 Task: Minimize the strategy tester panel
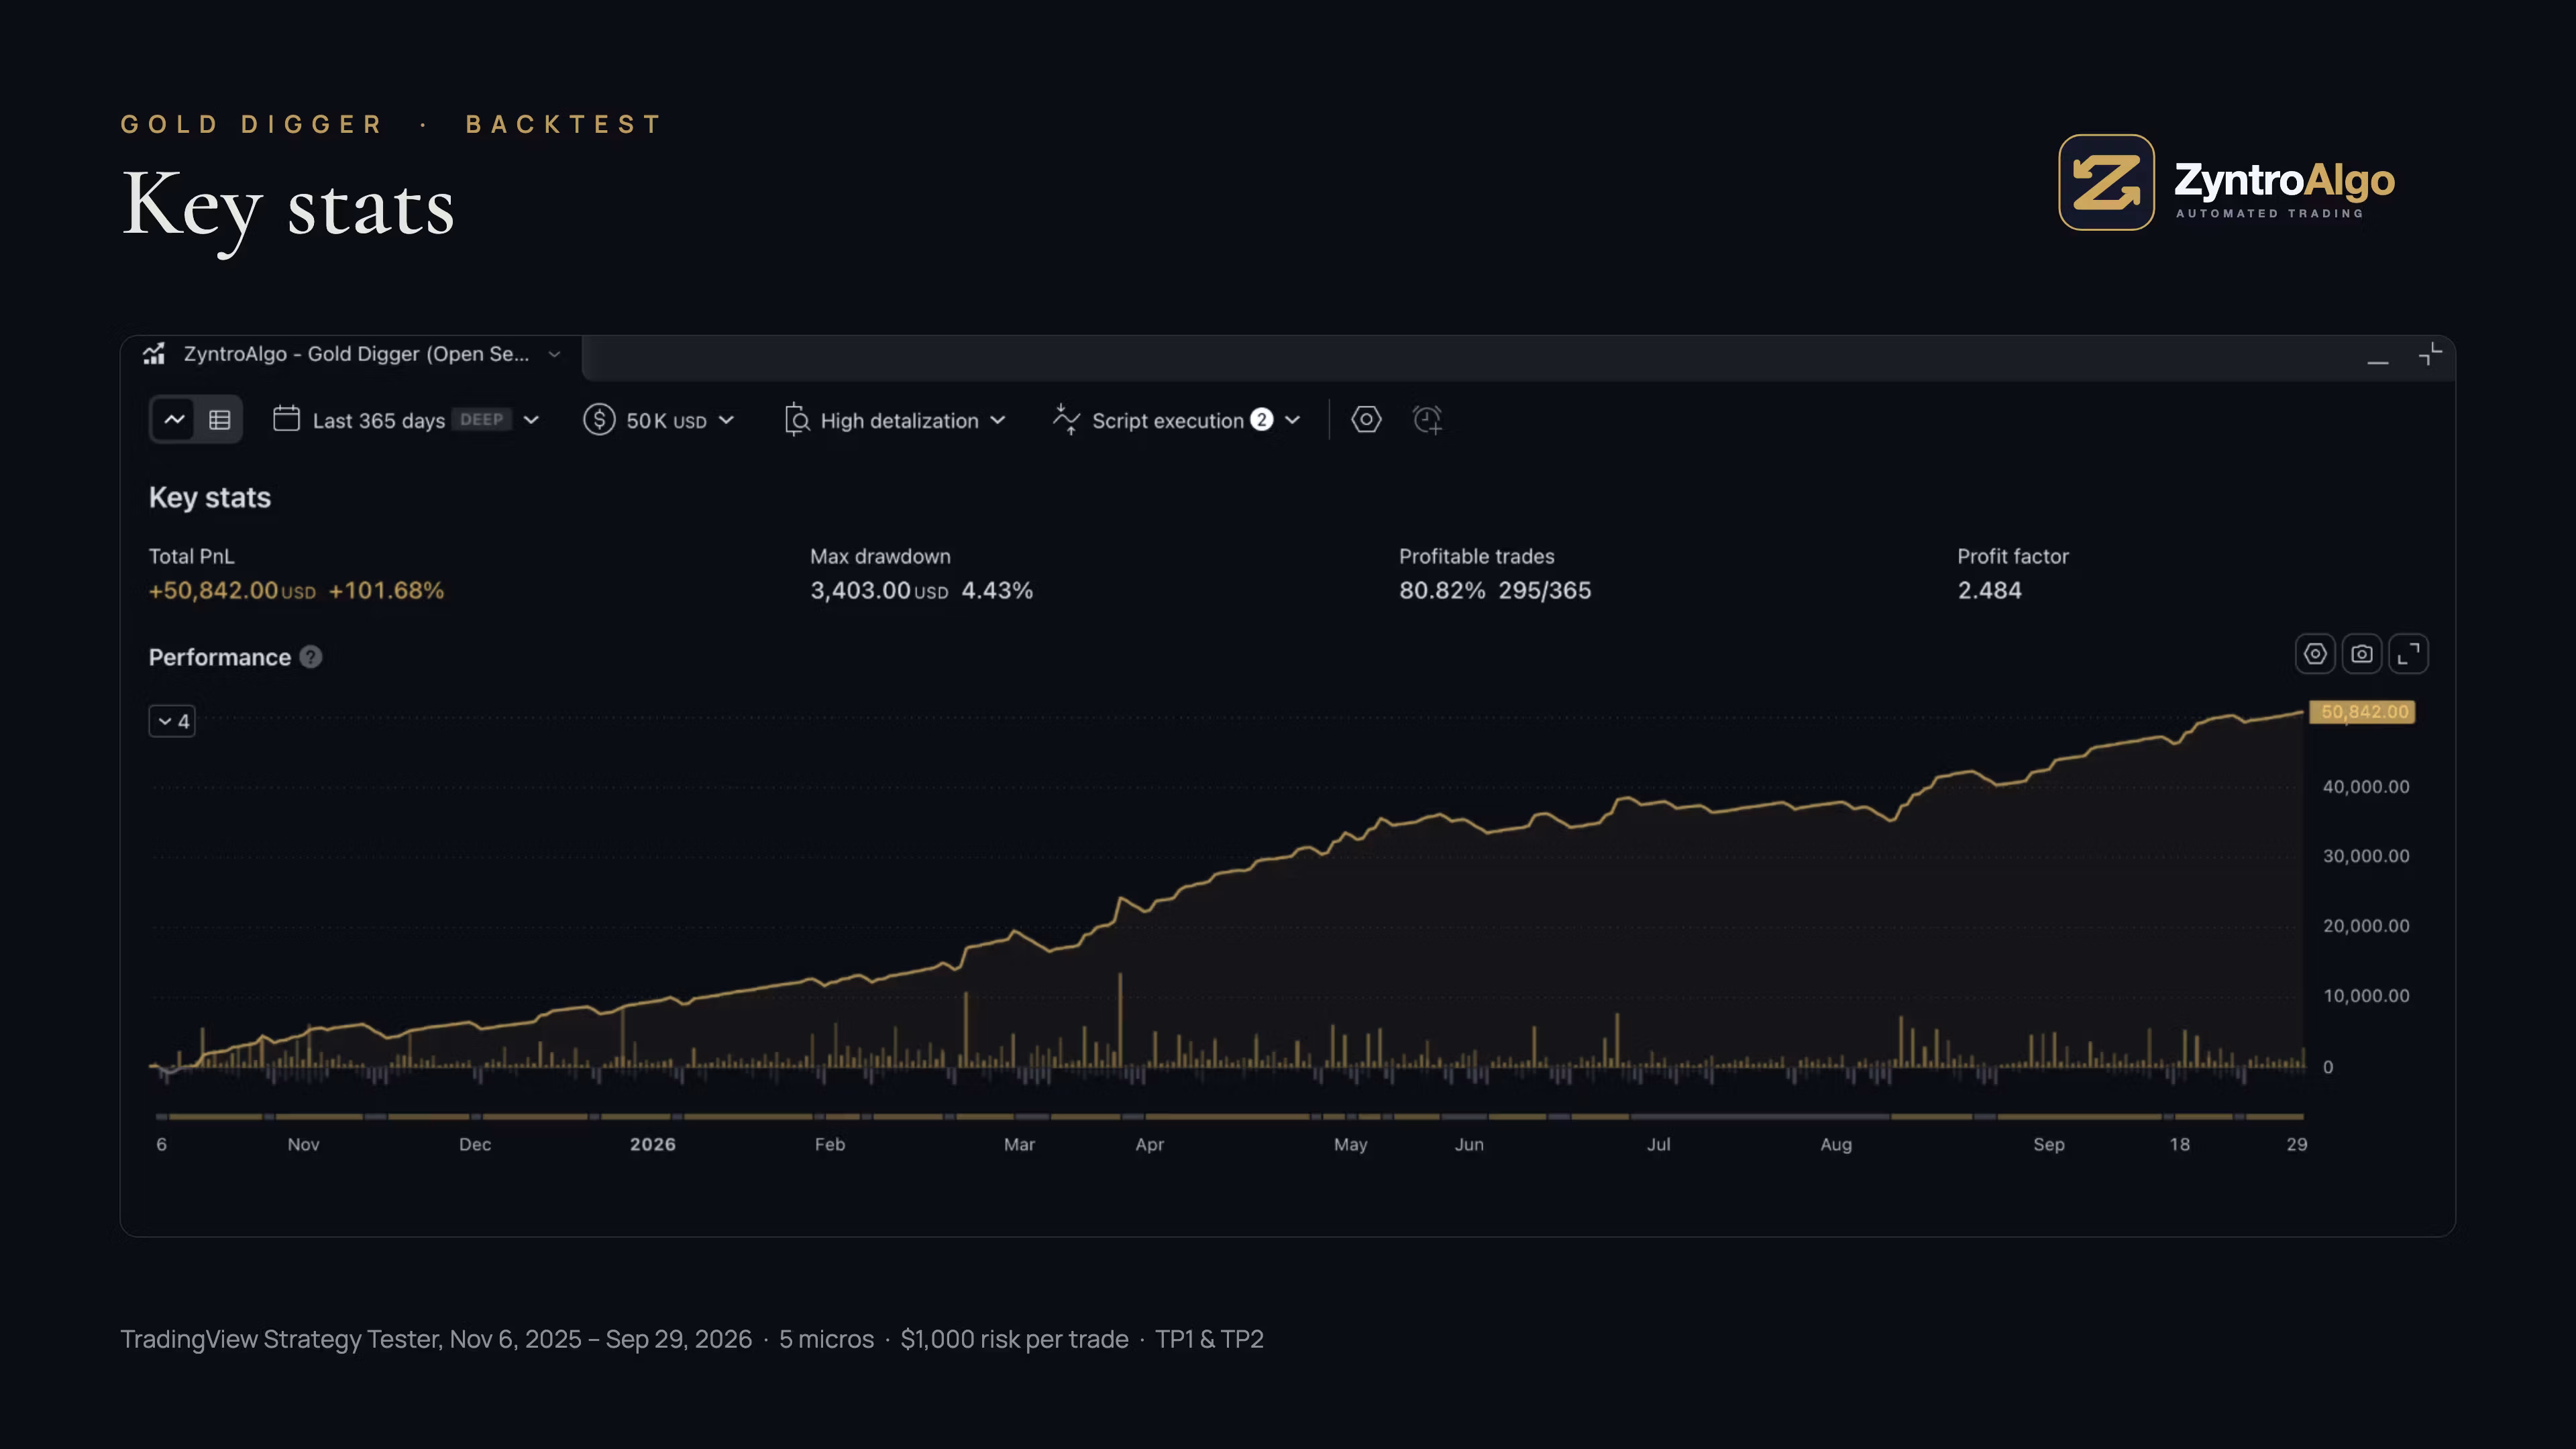tap(2378, 361)
